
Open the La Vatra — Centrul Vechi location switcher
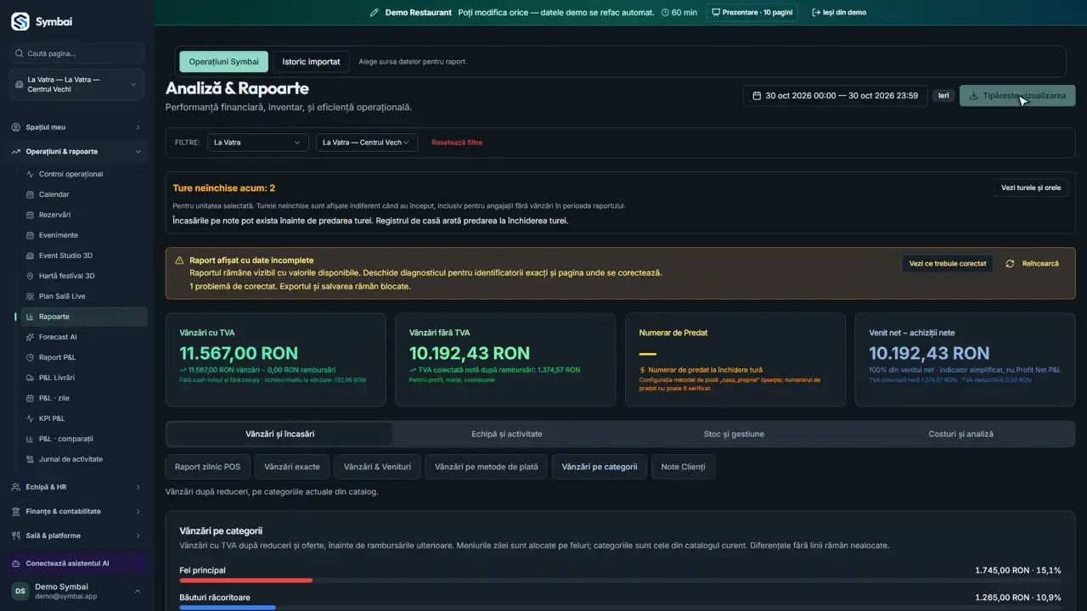[77, 85]
